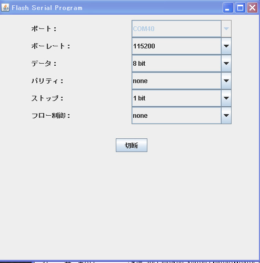The height and width of the screenshot is (263, 260).
Task: Expand the data bits dropdown arrow
Action: (x=226, y=64)
